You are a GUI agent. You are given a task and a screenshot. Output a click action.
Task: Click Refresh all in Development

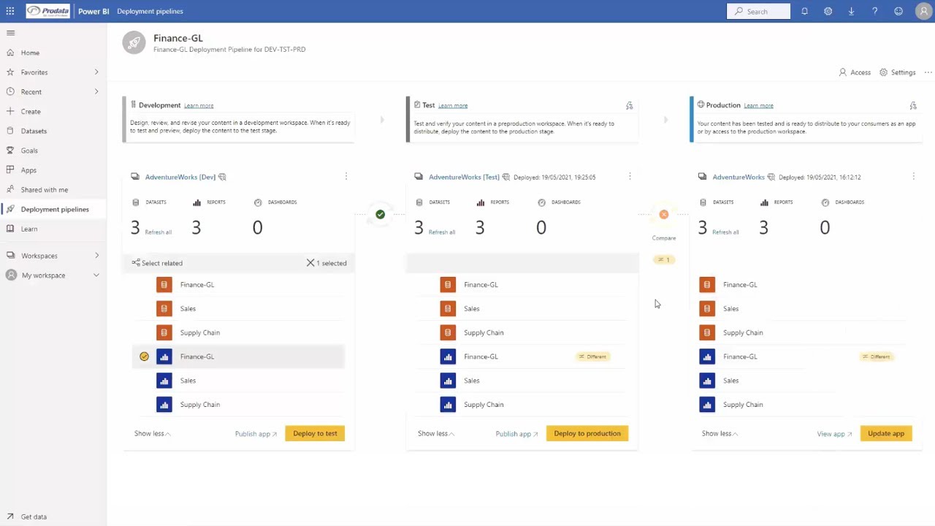coord(158,232)
